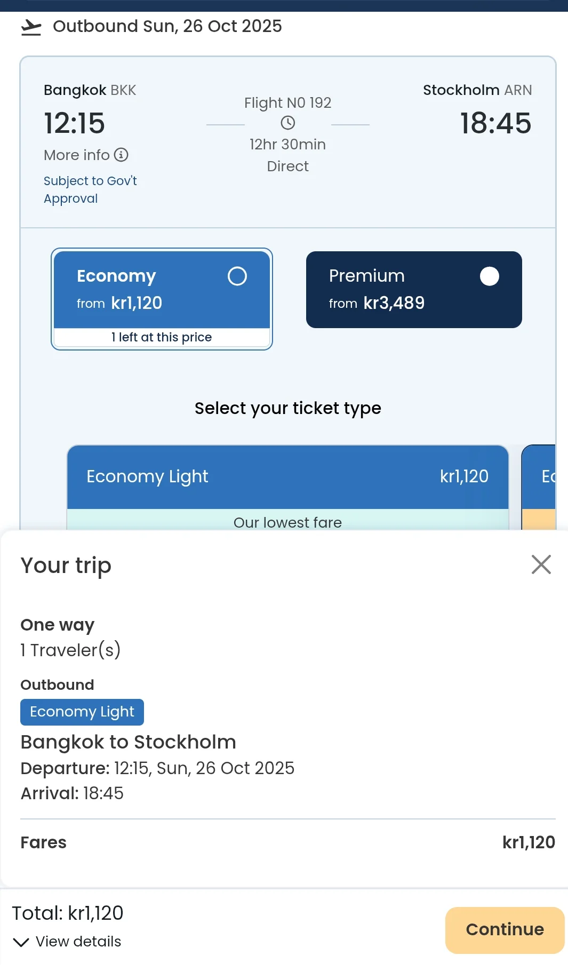Click the Total kr1,120 amount
This screenshot has height=971, width=568.
(x=68, y=913)
